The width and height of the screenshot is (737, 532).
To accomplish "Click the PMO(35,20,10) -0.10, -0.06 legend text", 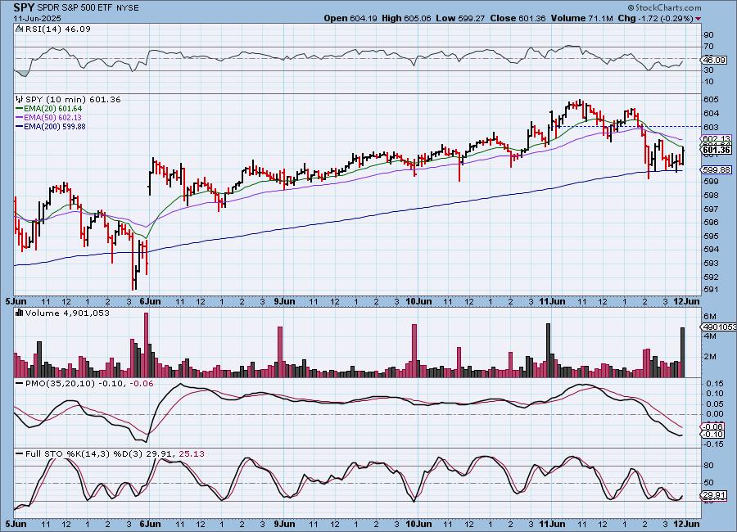I will pos(89,384).
